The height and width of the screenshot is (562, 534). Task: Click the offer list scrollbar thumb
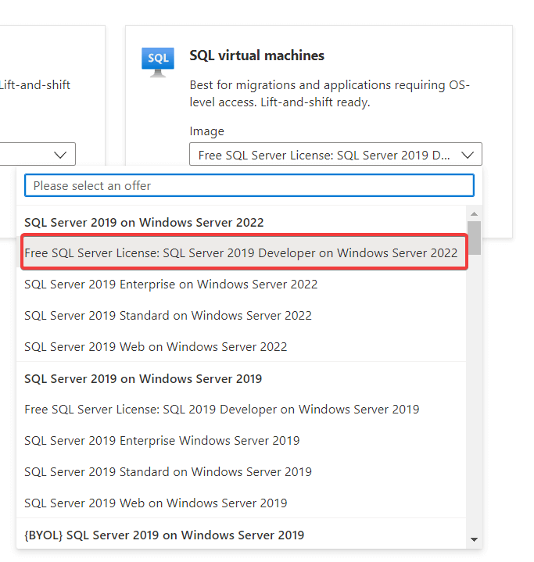click(x=474, y=238)
